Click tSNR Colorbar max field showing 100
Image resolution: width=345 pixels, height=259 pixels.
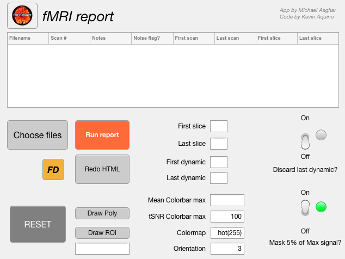pos(227,217)
